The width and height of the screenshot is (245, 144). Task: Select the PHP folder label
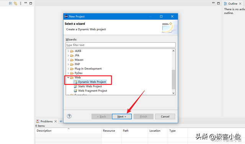(77, 64)
